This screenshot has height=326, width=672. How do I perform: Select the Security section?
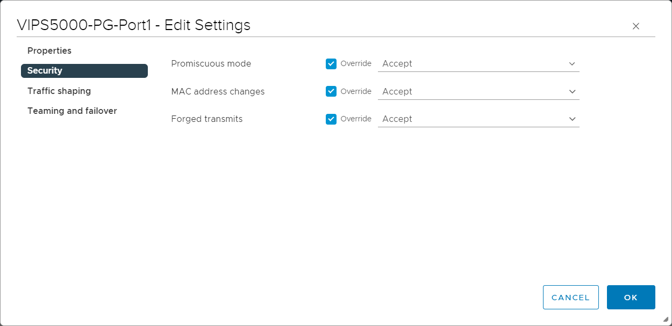[x=84, y=71]
